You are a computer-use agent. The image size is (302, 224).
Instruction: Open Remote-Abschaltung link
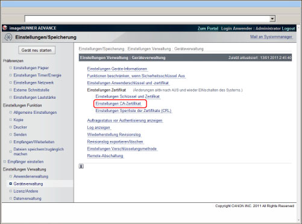click(x=105, y=156)
